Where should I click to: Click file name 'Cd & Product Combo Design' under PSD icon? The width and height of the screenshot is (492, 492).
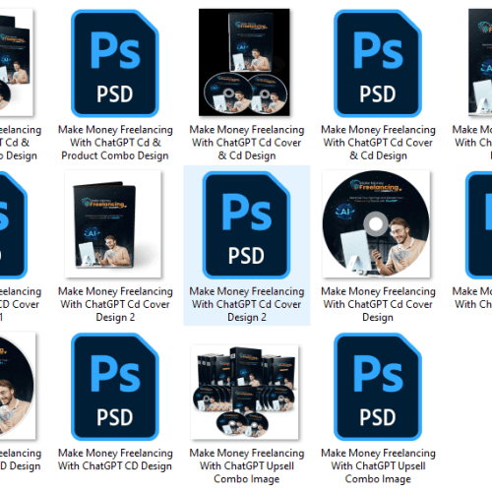(x=115, y=143)
